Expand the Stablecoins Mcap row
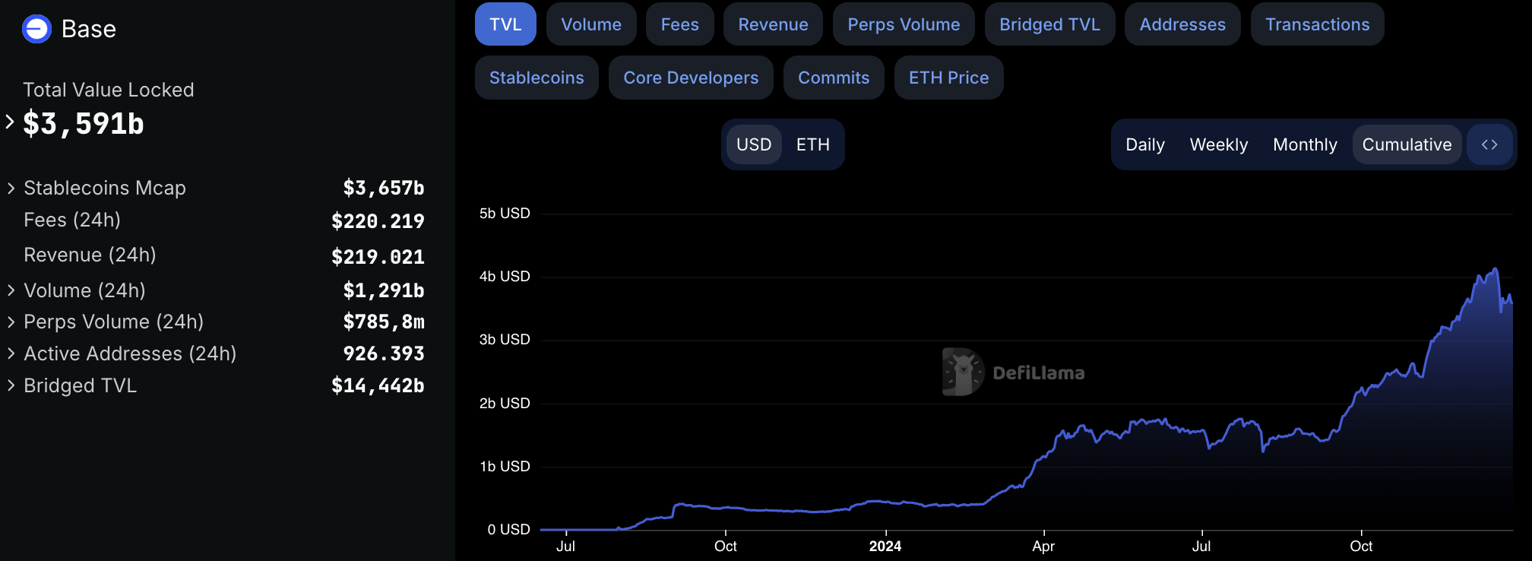 tap(11, 188)
